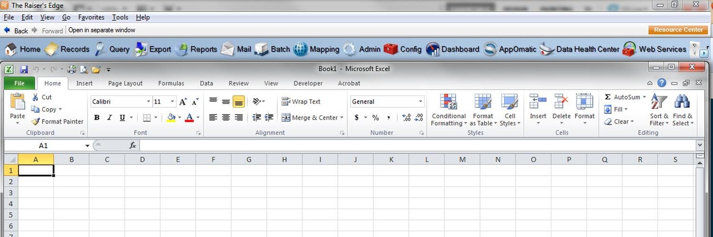Decrease decimal places
This screenshot has height=237, width=713.
coord(419,117)
